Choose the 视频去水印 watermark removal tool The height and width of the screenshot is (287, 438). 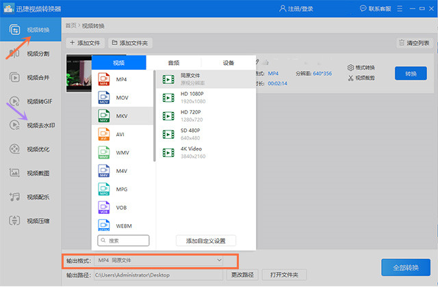(x=31, y=125)
